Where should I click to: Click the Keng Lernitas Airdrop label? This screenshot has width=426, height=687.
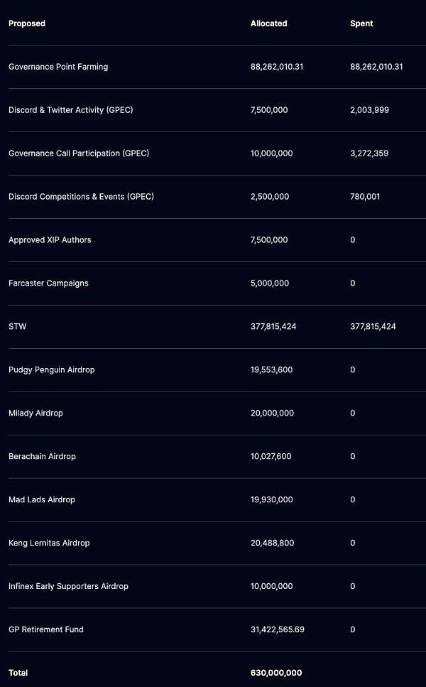pyautogui.click(x=49, y=543)
